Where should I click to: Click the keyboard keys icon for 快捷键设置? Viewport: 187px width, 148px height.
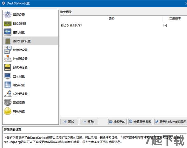(7, 50)
